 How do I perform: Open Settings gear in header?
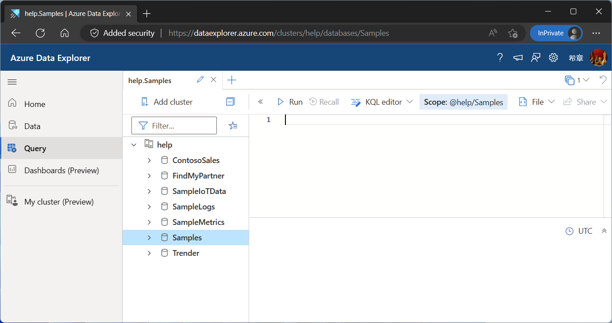point(553,57)
